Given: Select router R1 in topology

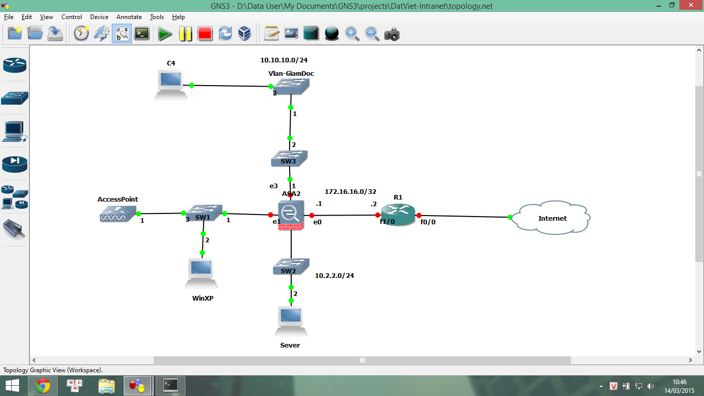Looking at the screenshot, I should 398,214.
